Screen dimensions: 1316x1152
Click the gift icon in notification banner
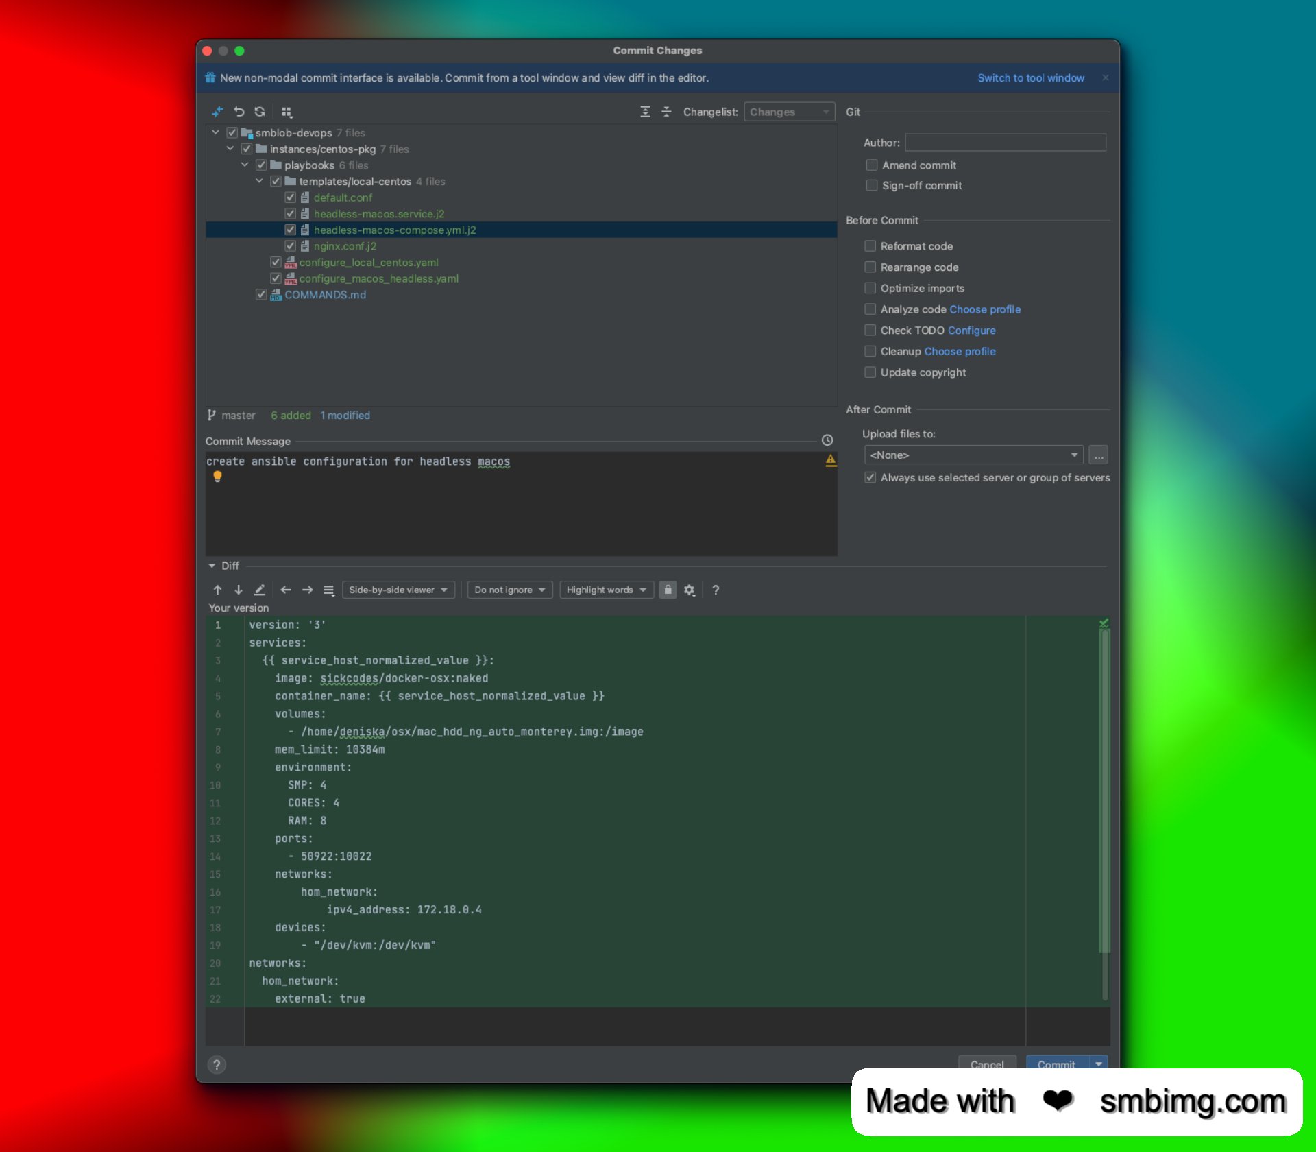click(210, 77)
